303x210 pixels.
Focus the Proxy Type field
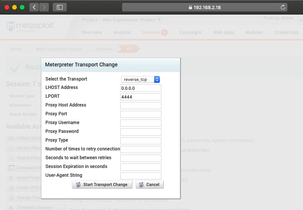coord(141,141)
